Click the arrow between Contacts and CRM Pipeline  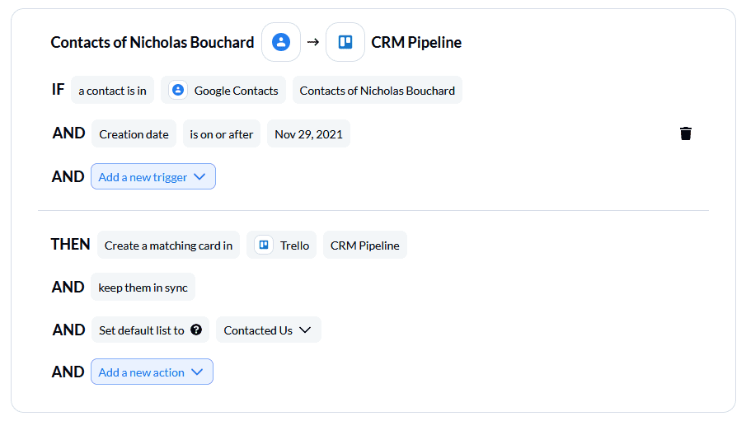click(313, 42)
